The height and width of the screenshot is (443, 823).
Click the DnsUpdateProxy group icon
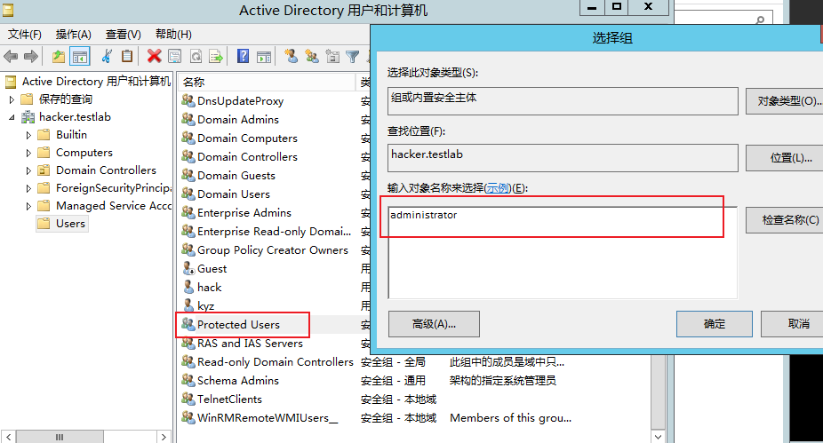[188, 100]
